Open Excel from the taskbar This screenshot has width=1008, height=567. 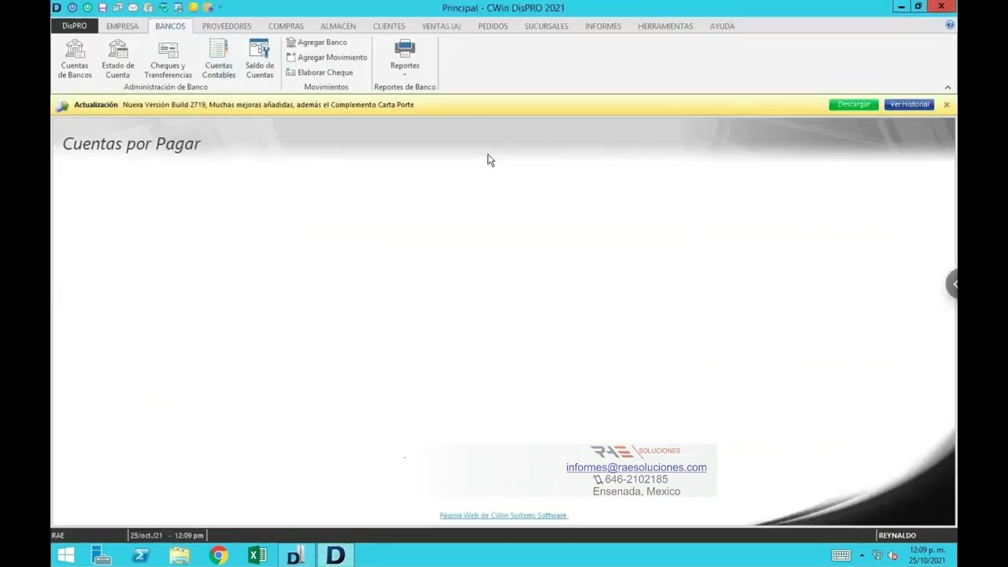coord(258,555)
